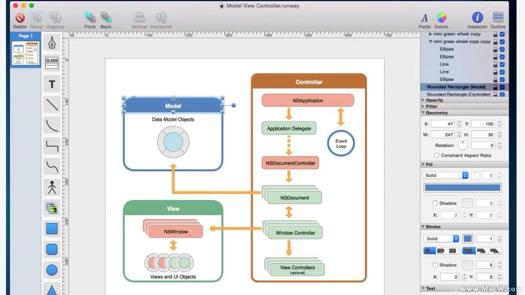Bring selection to Front
The height and width of the screenshot is (295, 525).
(90, 18)
